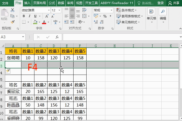Click the phonetic guide wén icon
This screenshot has height=121, width=182.
[55, 22]
